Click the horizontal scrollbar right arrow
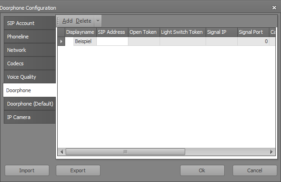This screenshot has width=281, height=182. pyautogui.click(x=271, y=152)
